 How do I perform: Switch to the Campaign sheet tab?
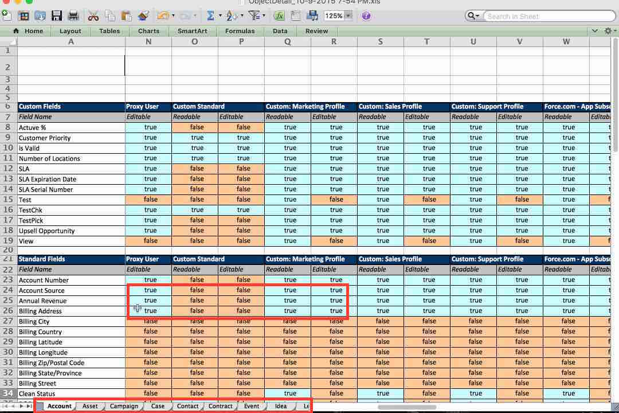(124, 406)
